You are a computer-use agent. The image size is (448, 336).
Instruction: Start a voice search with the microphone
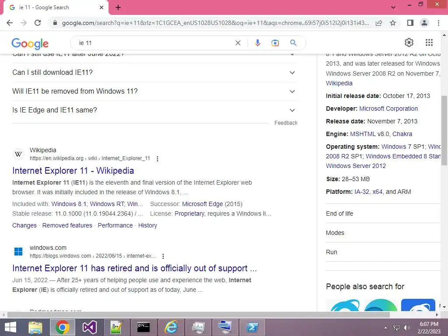pyautogui.click(x=257, y=43)
